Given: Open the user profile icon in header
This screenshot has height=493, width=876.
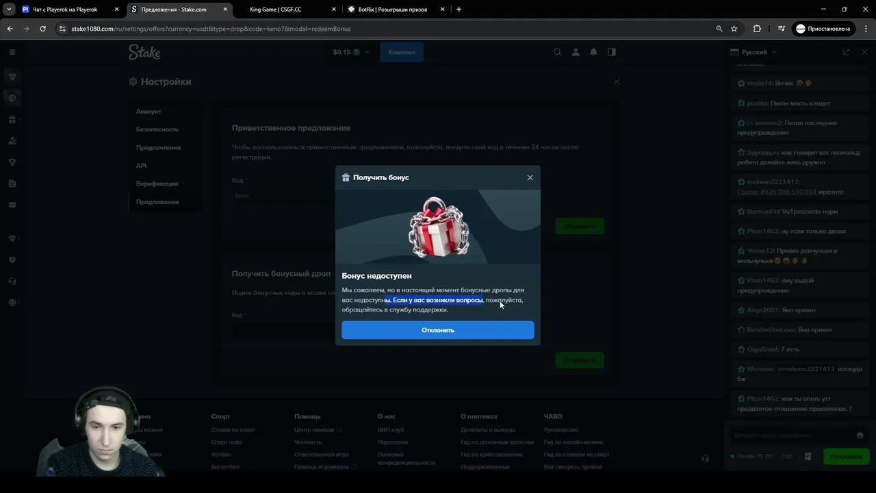Looking at the screenshot, I should (576, 52).
